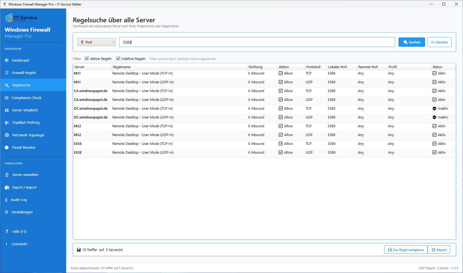Sort results by the Protokoll column header

[313, 67]
